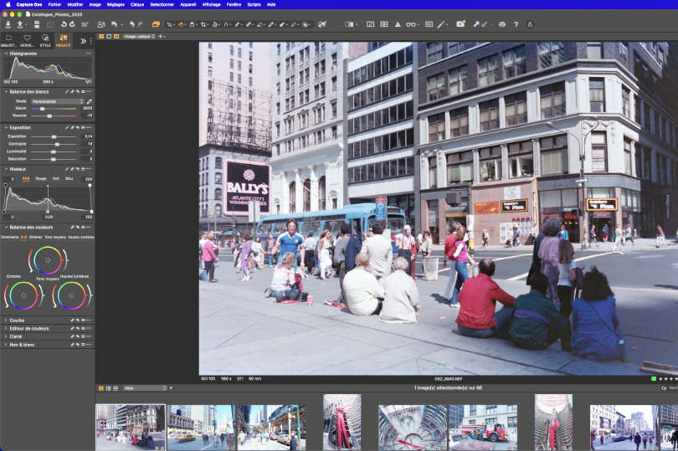Click the Saturation slider handle
This screenshot has height=451, width=678.
54,159
